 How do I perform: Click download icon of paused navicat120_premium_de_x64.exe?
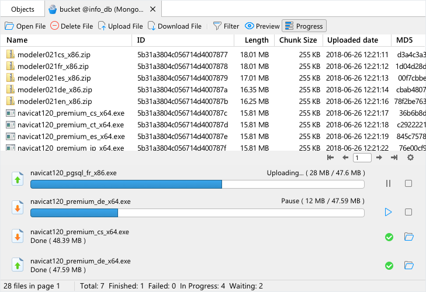click(x=18, y=208)
